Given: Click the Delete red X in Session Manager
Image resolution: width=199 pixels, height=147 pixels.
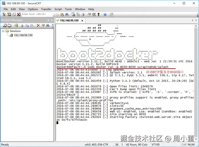Looking at the screenshot, I should click(38, 26).
